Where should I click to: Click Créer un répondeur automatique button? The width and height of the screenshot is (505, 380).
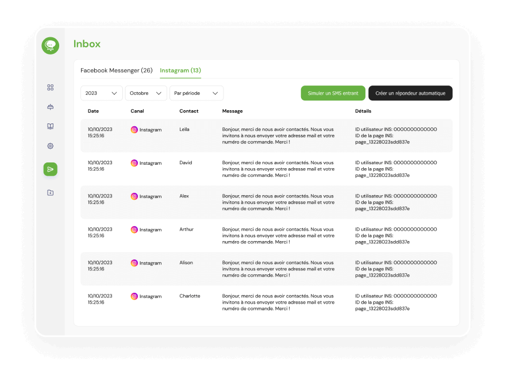410,93
